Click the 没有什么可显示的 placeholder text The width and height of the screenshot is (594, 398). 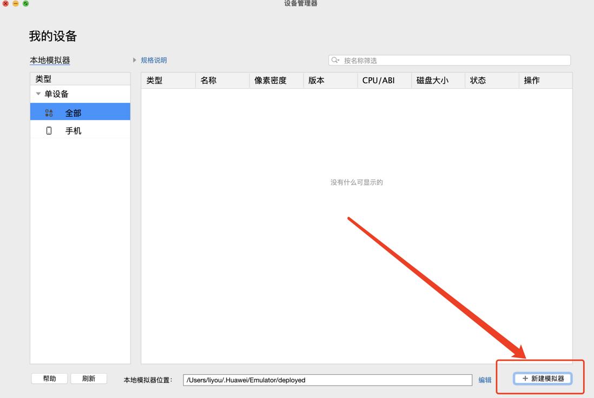tap(357, 182)
